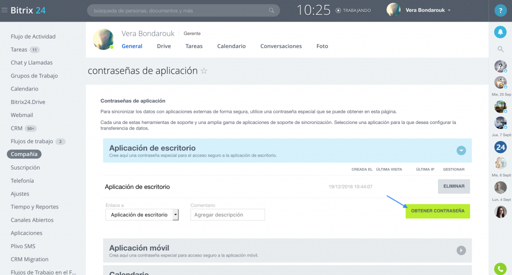Open Calendario in the left sidebar
The height and width of the screenshot is (275, 512).
[24, 89]
